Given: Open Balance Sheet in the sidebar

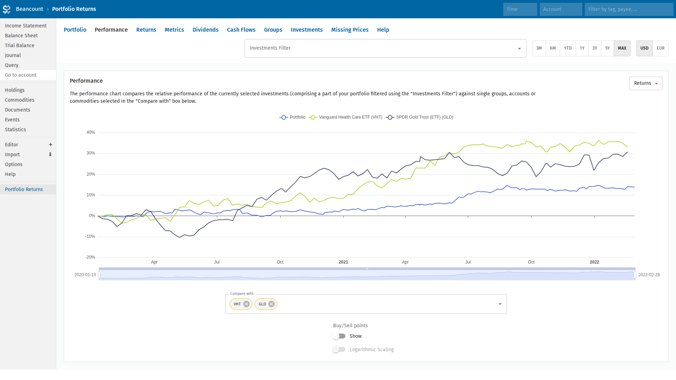Looking at the screenshot, I should pos(21,36).
